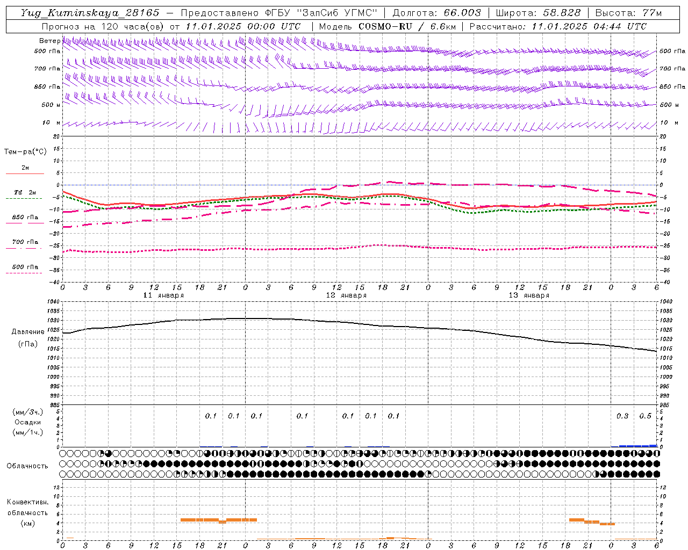Viewport: 688px width, 550px height.
Task: Click the "0.3" precipitation amount value
Action: (622, 416)
